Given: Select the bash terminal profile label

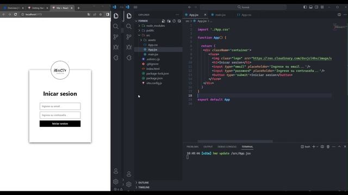Looking at the screenshot, I should tap(306, 147).
